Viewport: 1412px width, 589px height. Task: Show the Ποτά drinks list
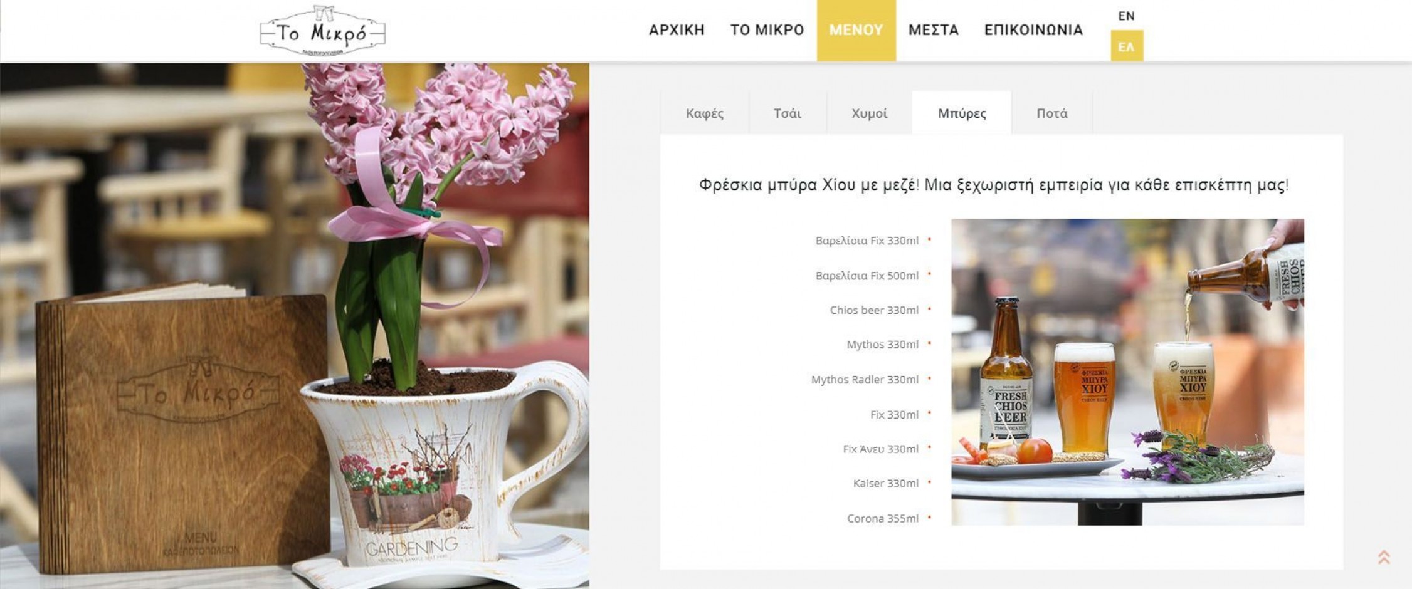[1053, 113]
